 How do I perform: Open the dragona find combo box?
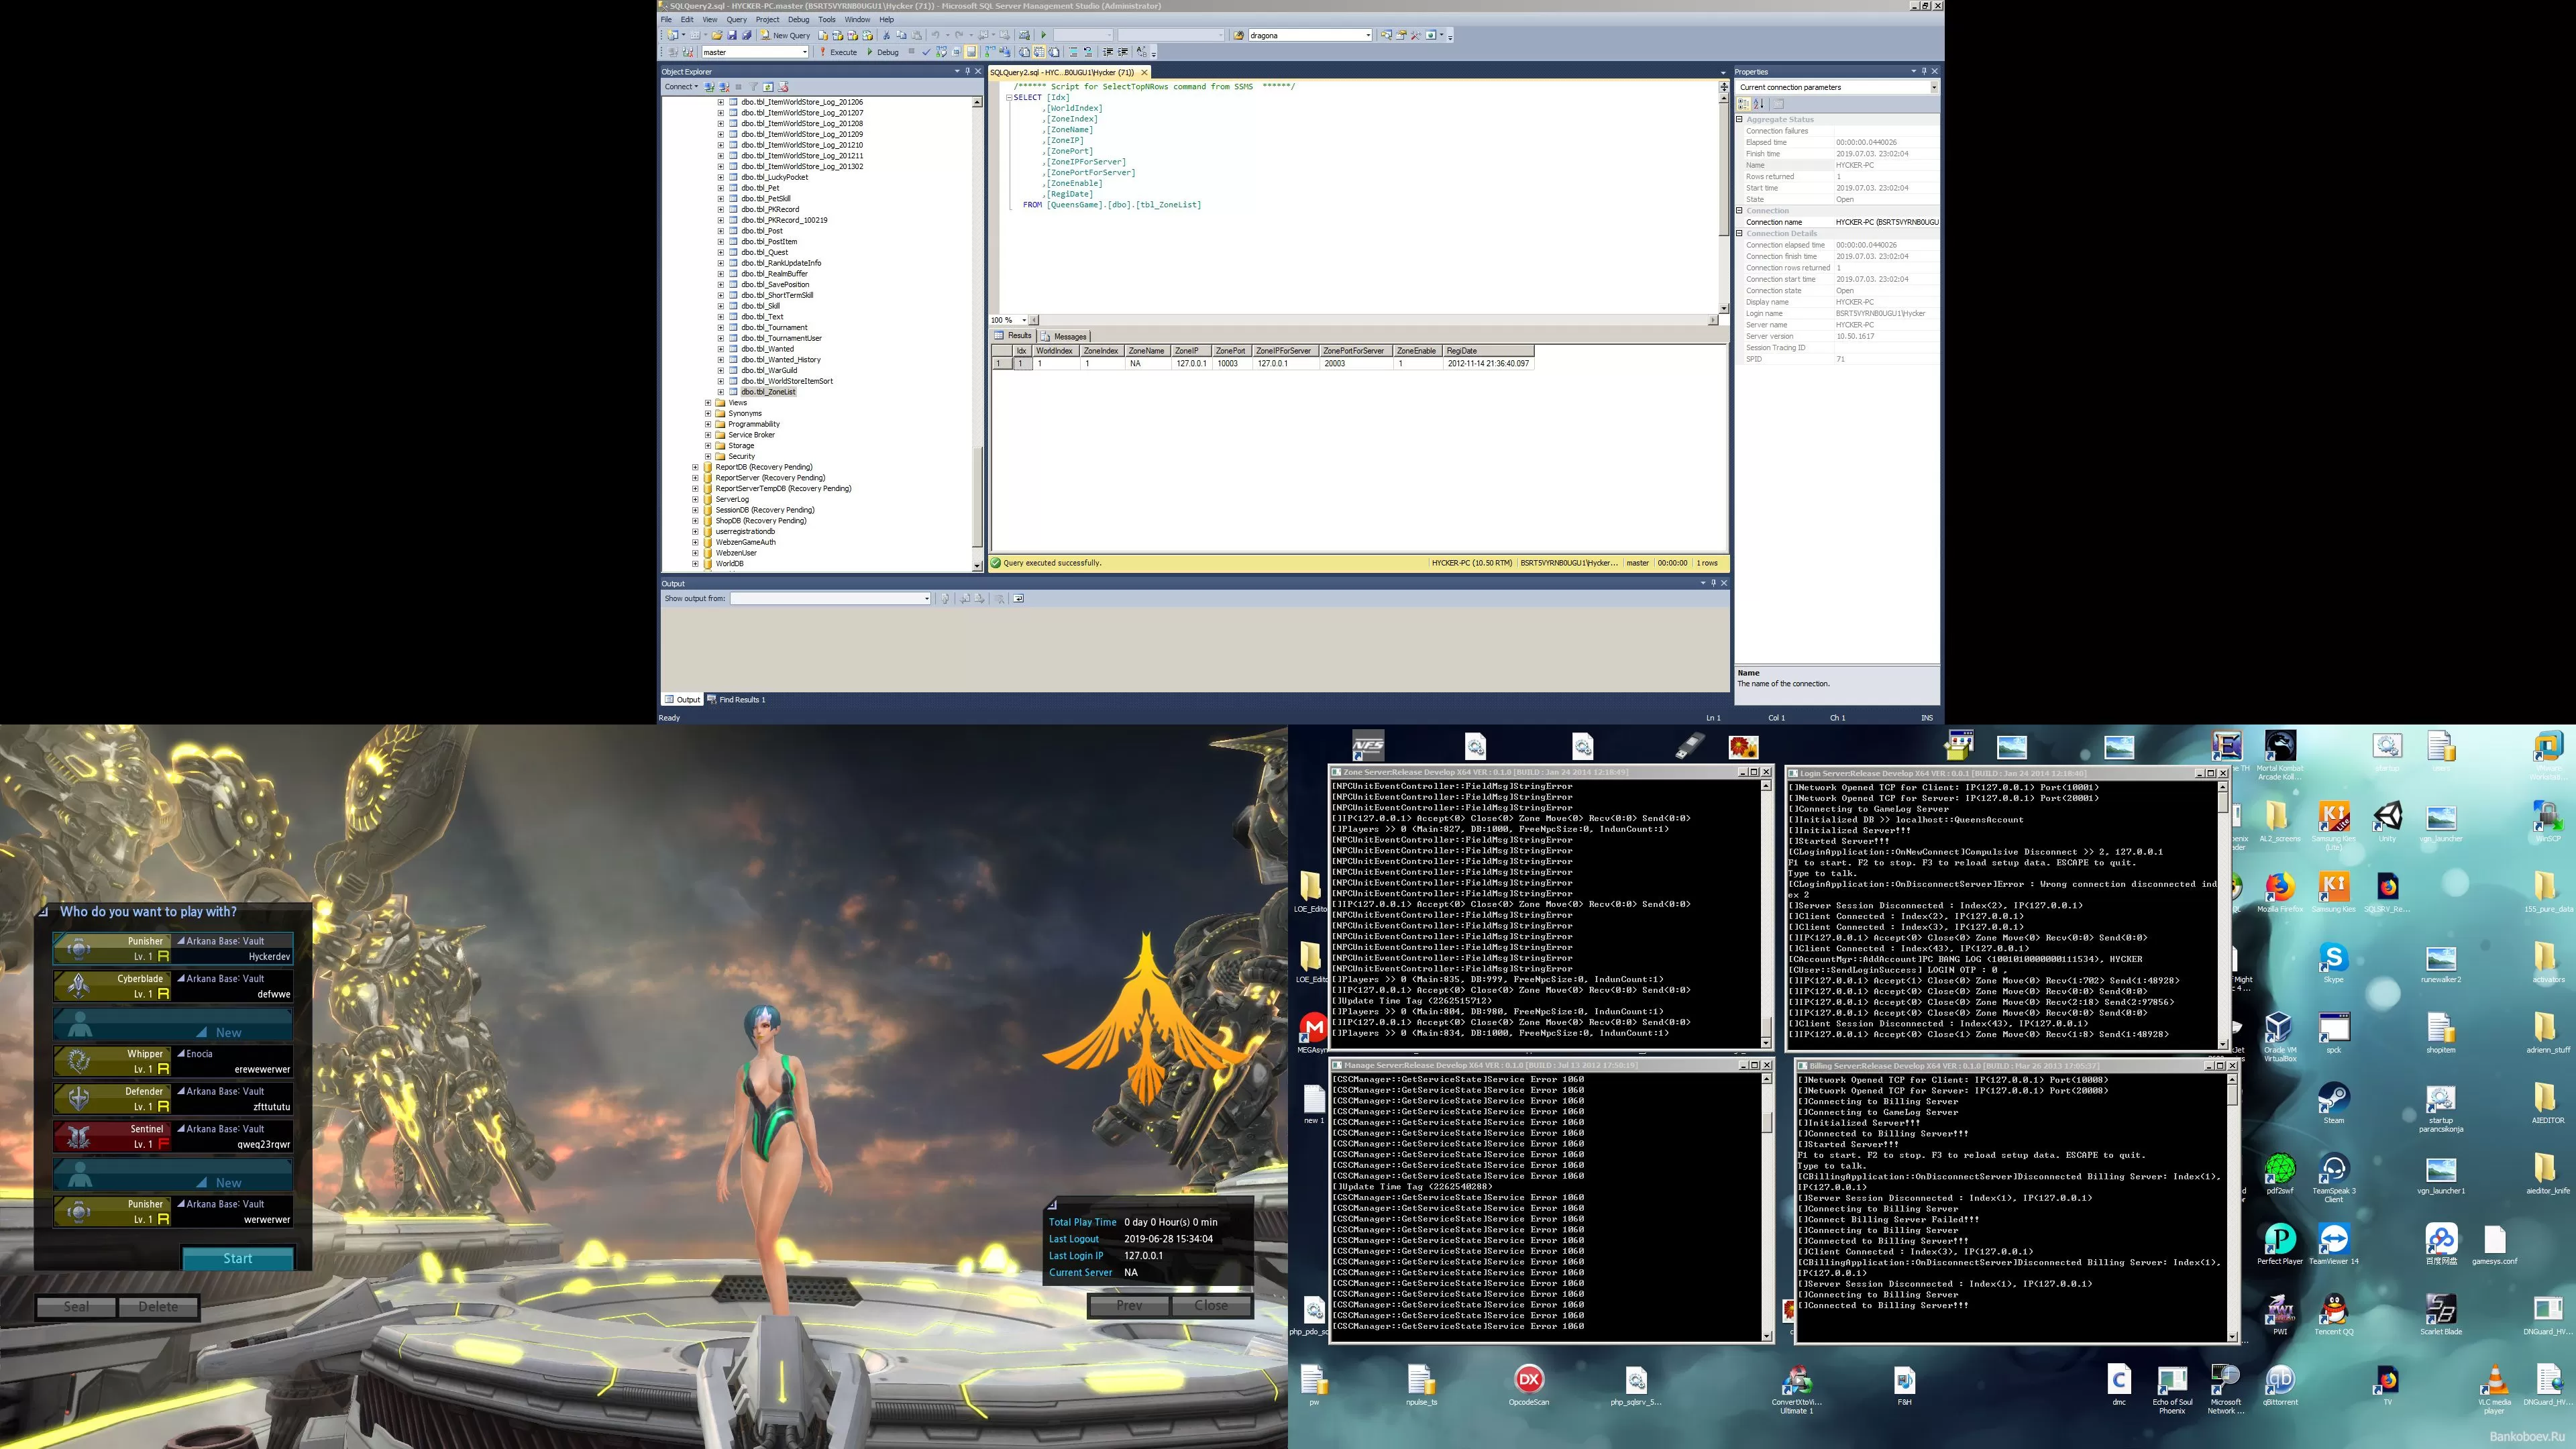click(1309, 35)
